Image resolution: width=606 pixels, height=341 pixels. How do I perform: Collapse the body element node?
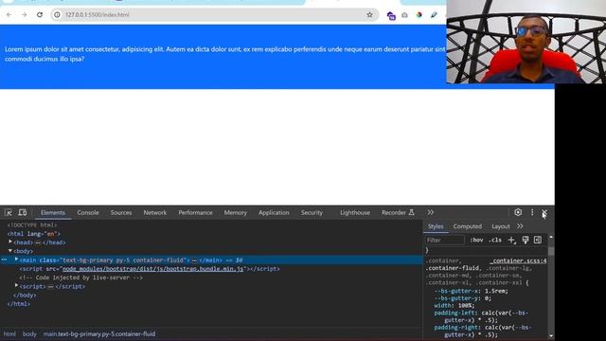pos(10,251)
